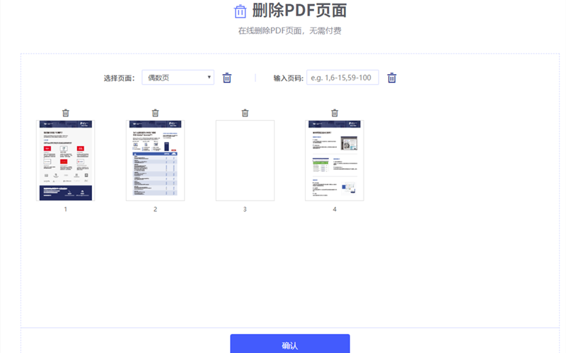
Task: Remove blank page 3 via trash icon
Action: [245, 113]
